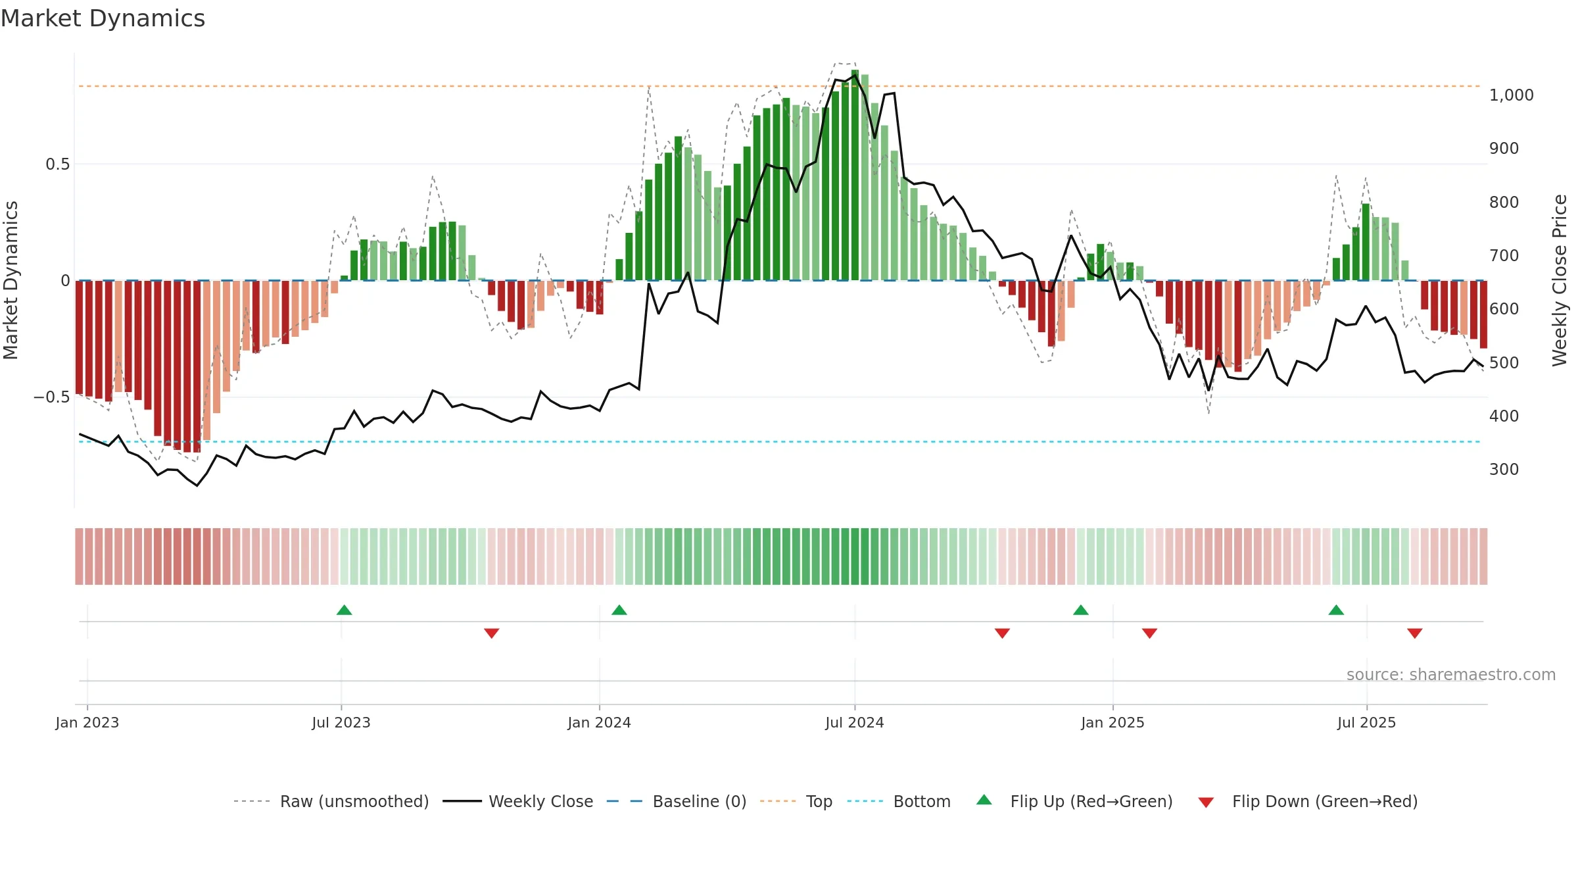Click the red triangle icon in the legend
The width and height of the screenshot is (1578, 888).
(x=1206, y=802)
